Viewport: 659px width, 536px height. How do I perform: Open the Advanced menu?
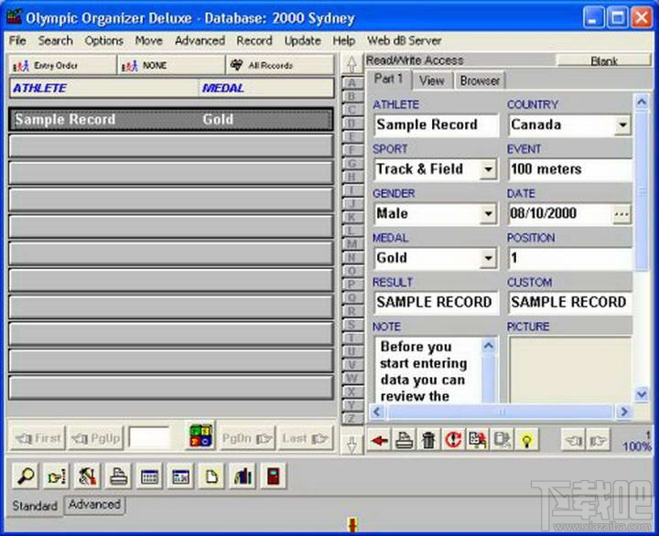(x=200, y=40)
